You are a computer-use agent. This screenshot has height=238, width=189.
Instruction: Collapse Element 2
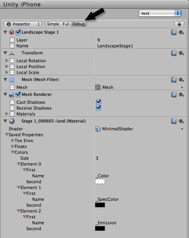click(18, 211)
